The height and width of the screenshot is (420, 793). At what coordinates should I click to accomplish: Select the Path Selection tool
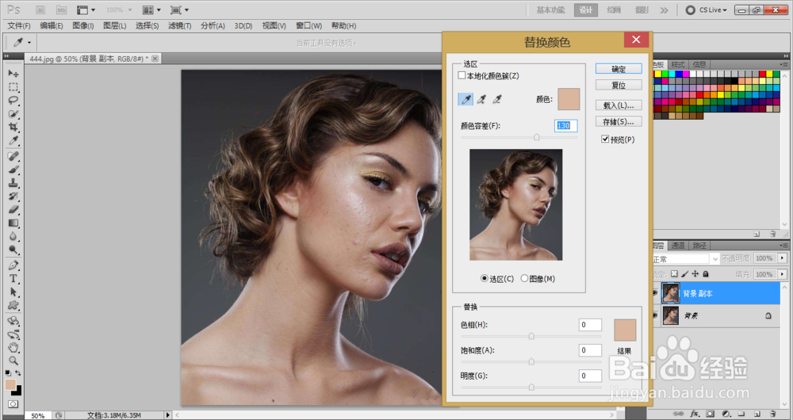click(13, 292)
